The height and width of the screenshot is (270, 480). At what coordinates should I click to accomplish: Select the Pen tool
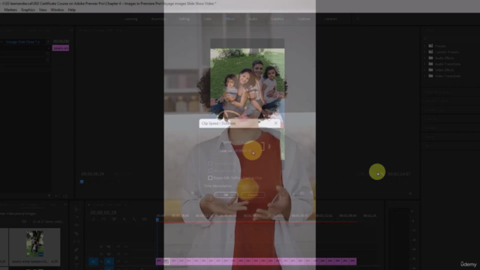[76, 250]
